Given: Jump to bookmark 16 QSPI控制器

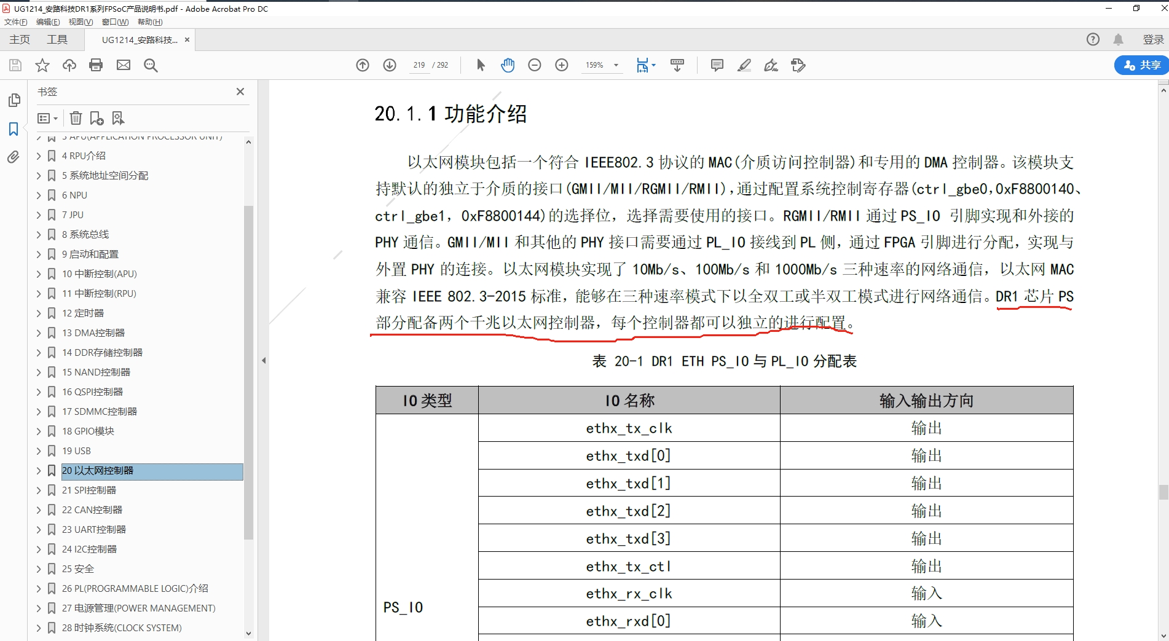Looking at the screenshot, I should (x=92, y=392).
